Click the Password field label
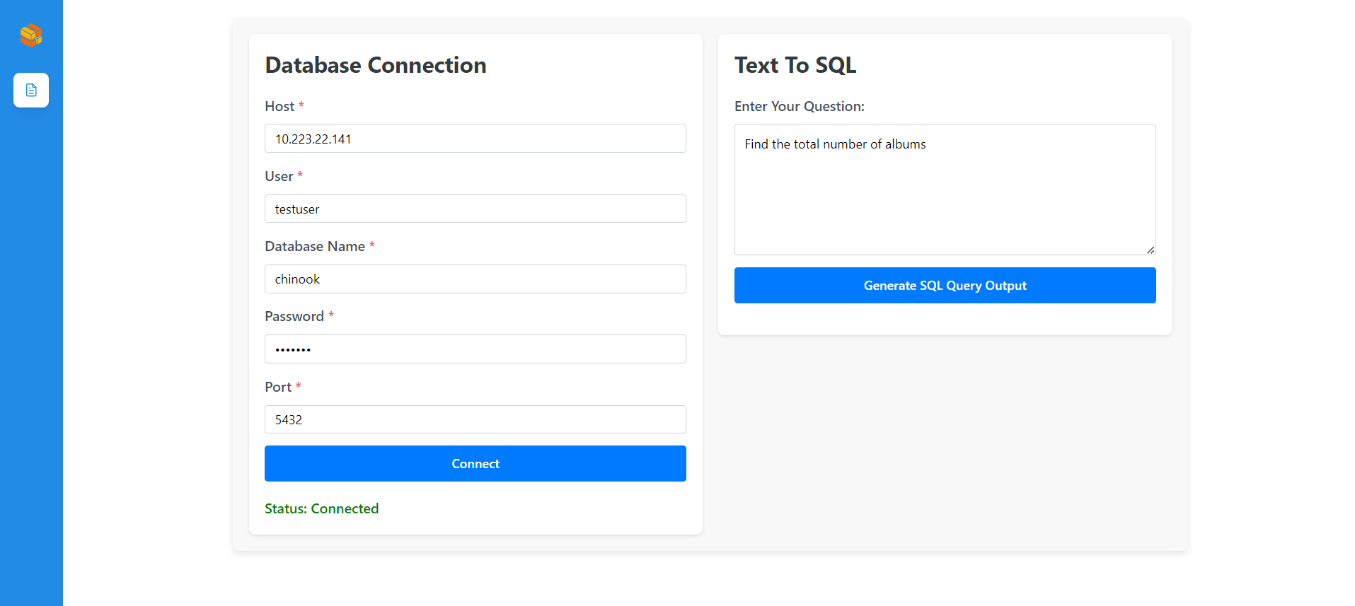 tap(294, 316)
